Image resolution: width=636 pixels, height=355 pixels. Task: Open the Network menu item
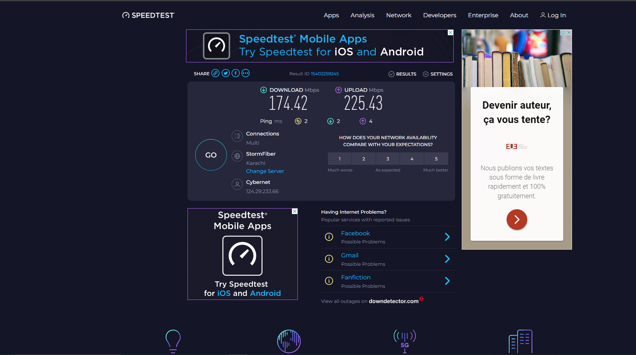click(x=399, y=15)
